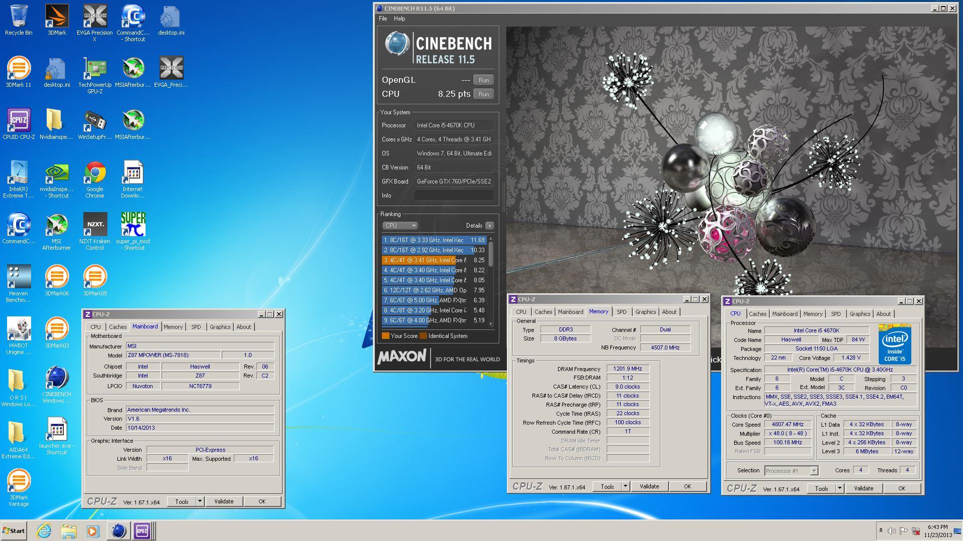Viewport: 963px width, 541px height.
Task: Switch to CPU tab in Memory CPU-Z window
Action: (521, 312)
